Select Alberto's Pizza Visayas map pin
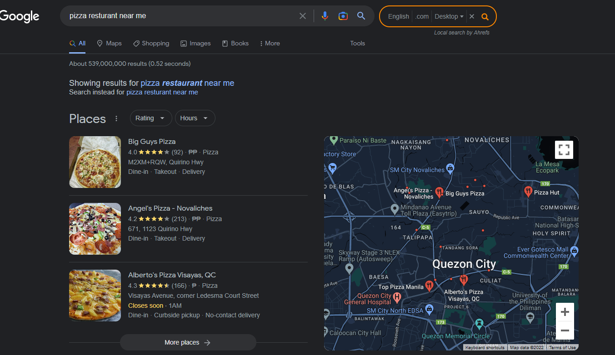The image size is (615, 355). pyautogui.click(x=464, y=279)
